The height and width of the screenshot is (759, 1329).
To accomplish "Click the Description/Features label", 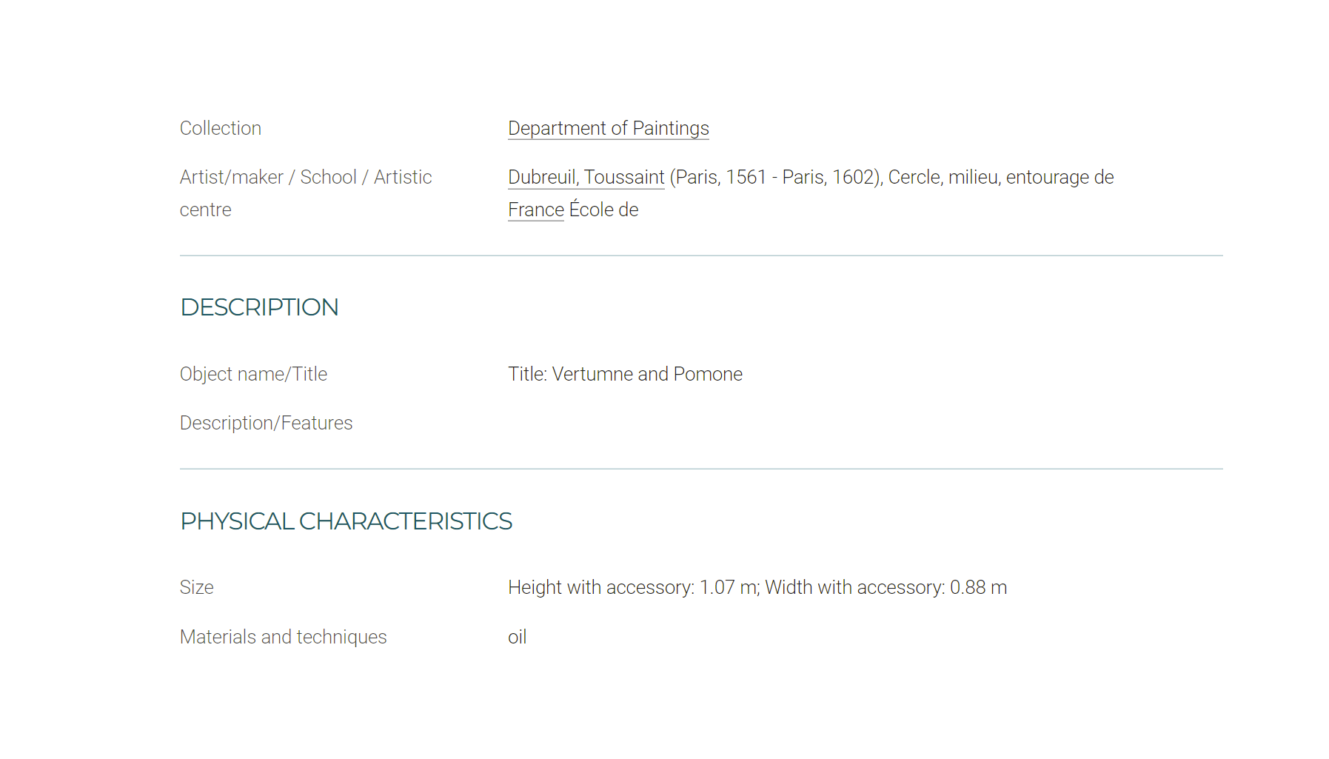I will [266, 423].
